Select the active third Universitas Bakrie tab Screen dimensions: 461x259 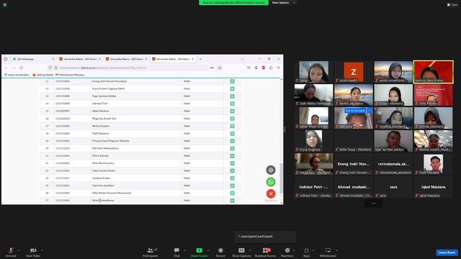tap(172, 59)
